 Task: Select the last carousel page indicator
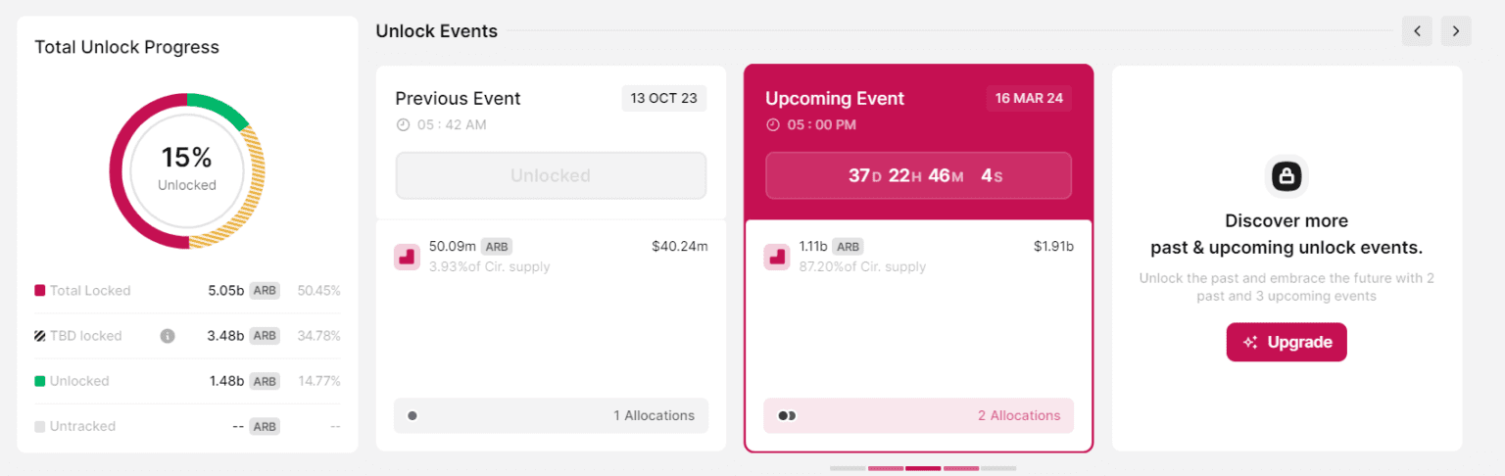(998, 468)
